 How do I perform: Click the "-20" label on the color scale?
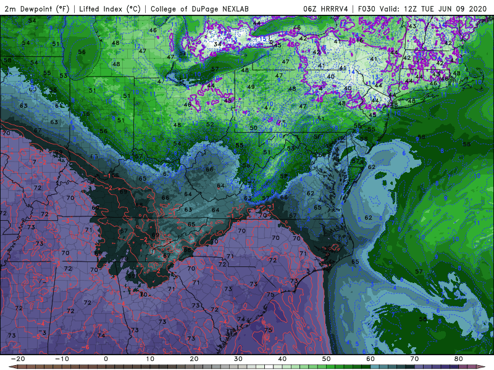(x=18, y=359)
